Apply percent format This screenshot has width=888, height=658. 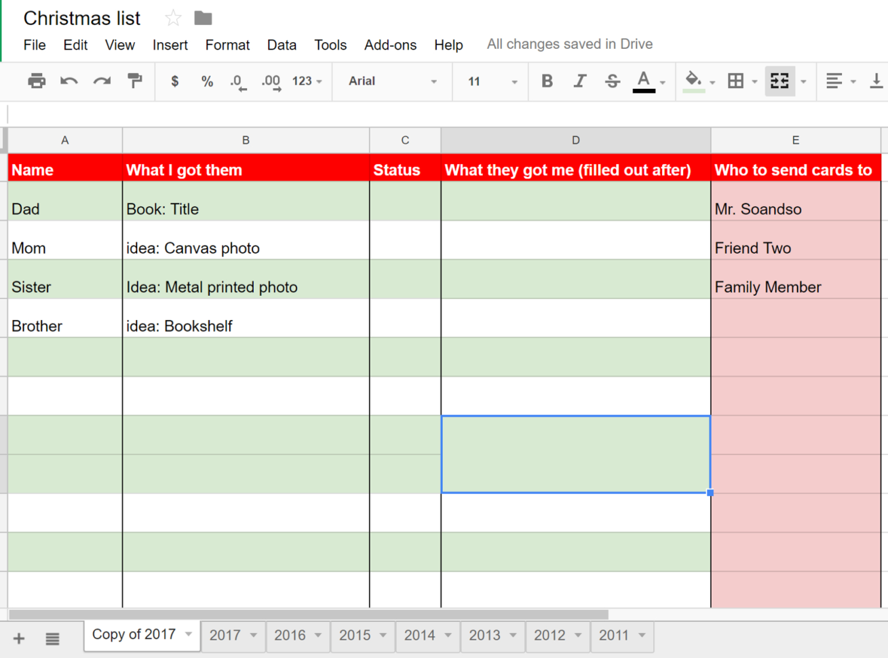click(x=207, y=81)
